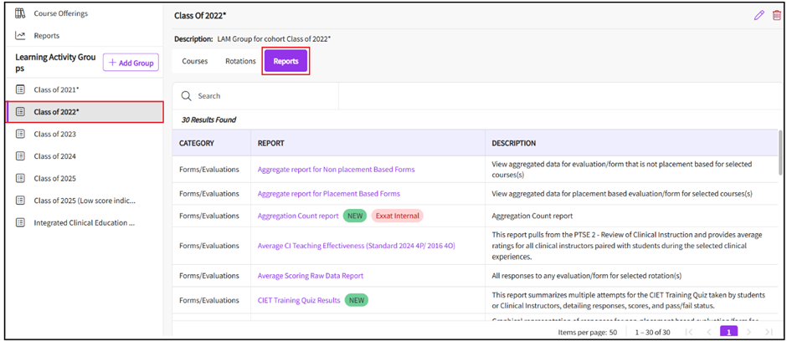Open CIET Training Quiz Results report
This screenshot has height=341, width=787.
[x=298, y=300]
